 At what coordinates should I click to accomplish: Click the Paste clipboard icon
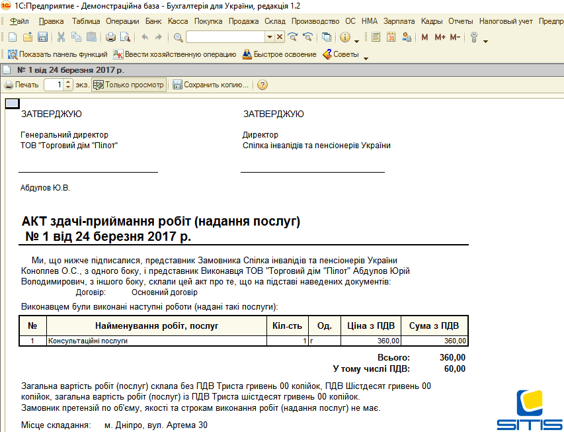click(91, 37)
